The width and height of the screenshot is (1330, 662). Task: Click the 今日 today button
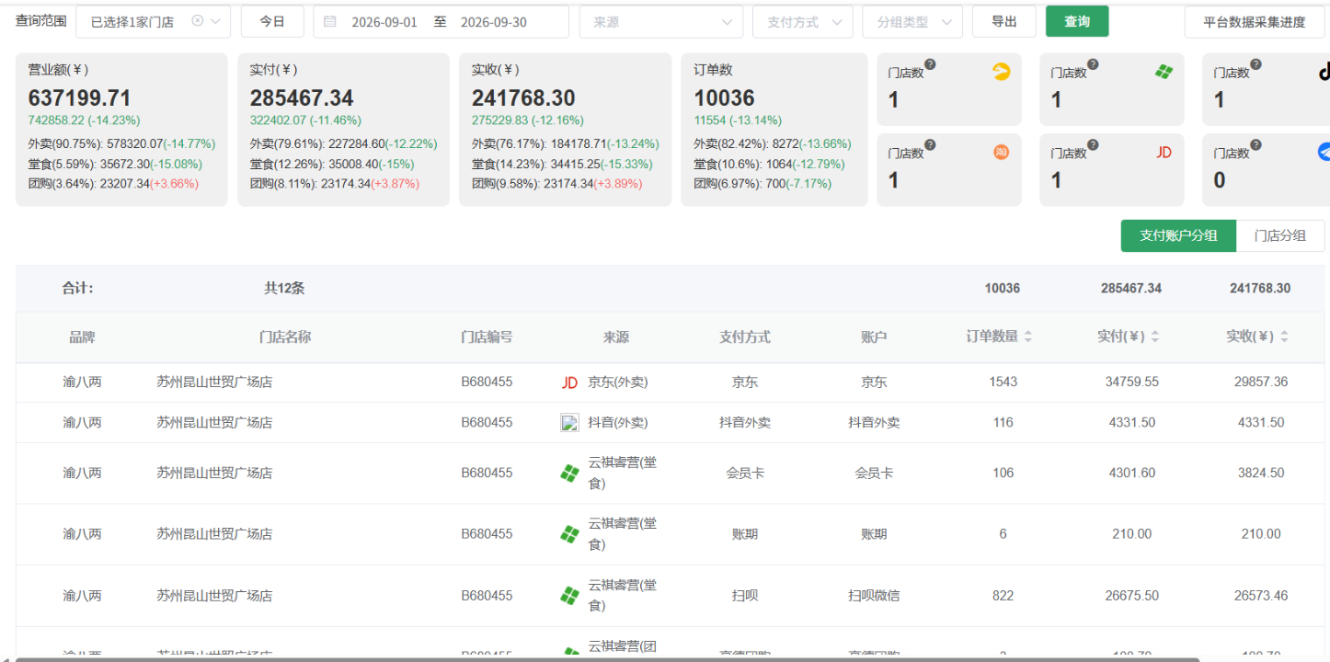tap(272, 21)
